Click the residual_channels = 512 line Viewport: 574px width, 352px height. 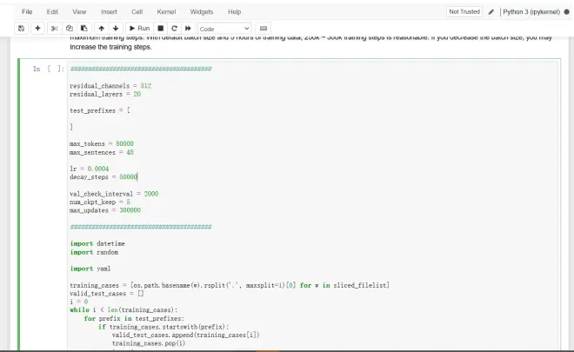[x=110, y=86]
